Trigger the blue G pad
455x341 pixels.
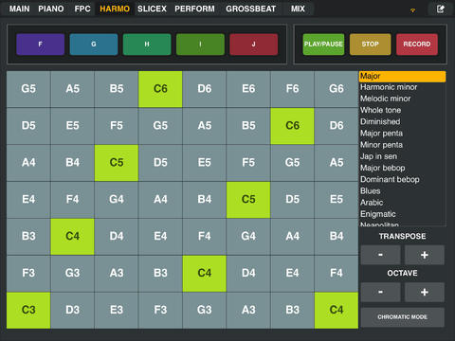(x=94, y=45)
